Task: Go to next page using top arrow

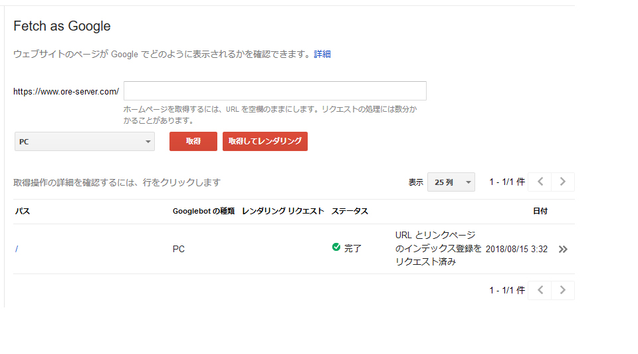Action: pos(563,182)
